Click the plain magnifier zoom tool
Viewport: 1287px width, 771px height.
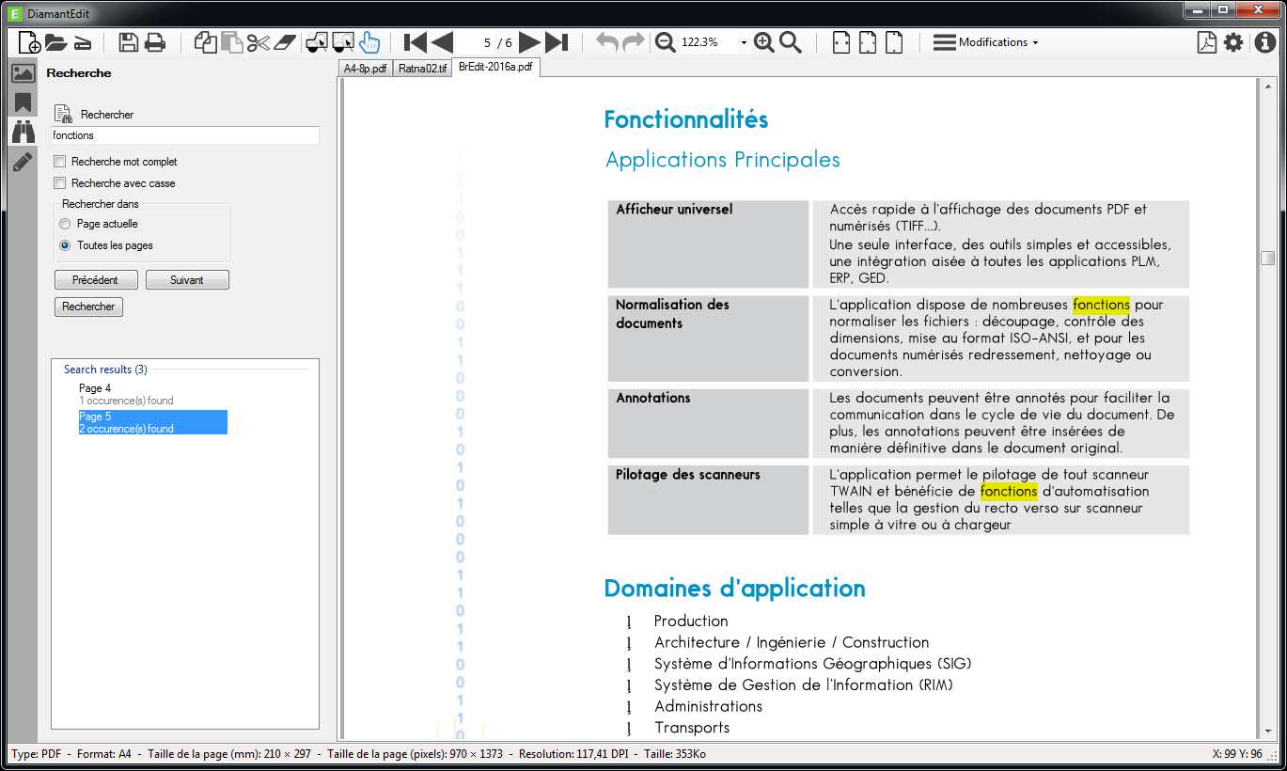[x=791, y=42]
